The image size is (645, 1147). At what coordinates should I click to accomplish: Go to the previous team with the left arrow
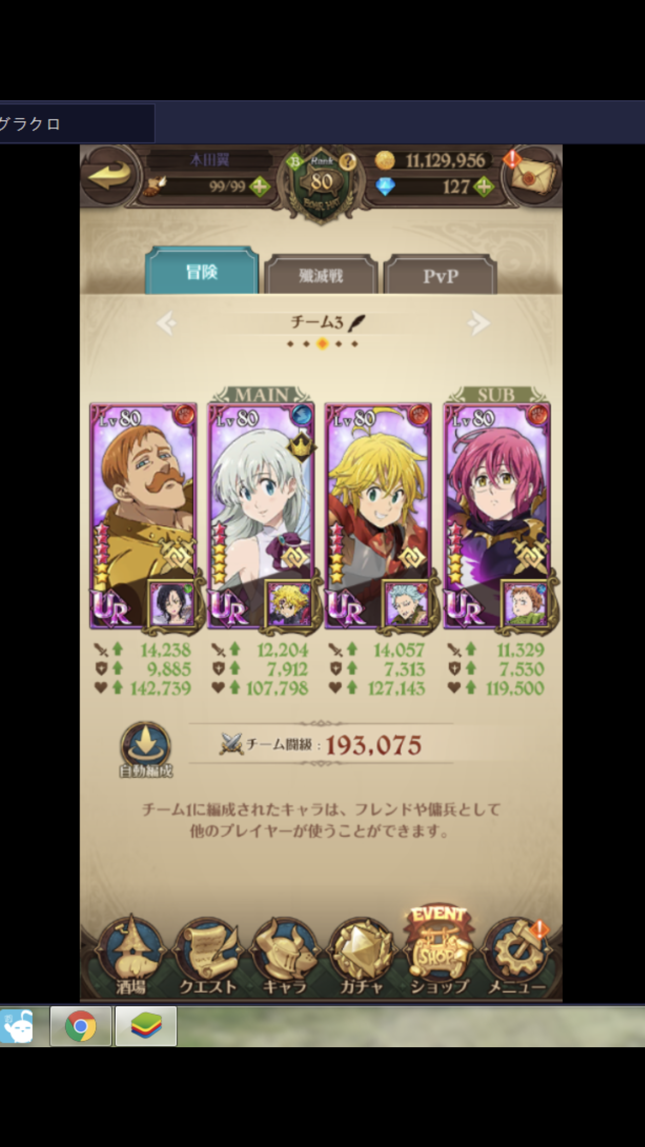167,323
